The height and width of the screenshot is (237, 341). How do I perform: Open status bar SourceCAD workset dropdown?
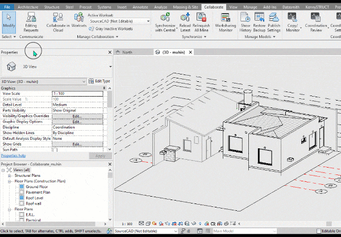click(176, 231)
